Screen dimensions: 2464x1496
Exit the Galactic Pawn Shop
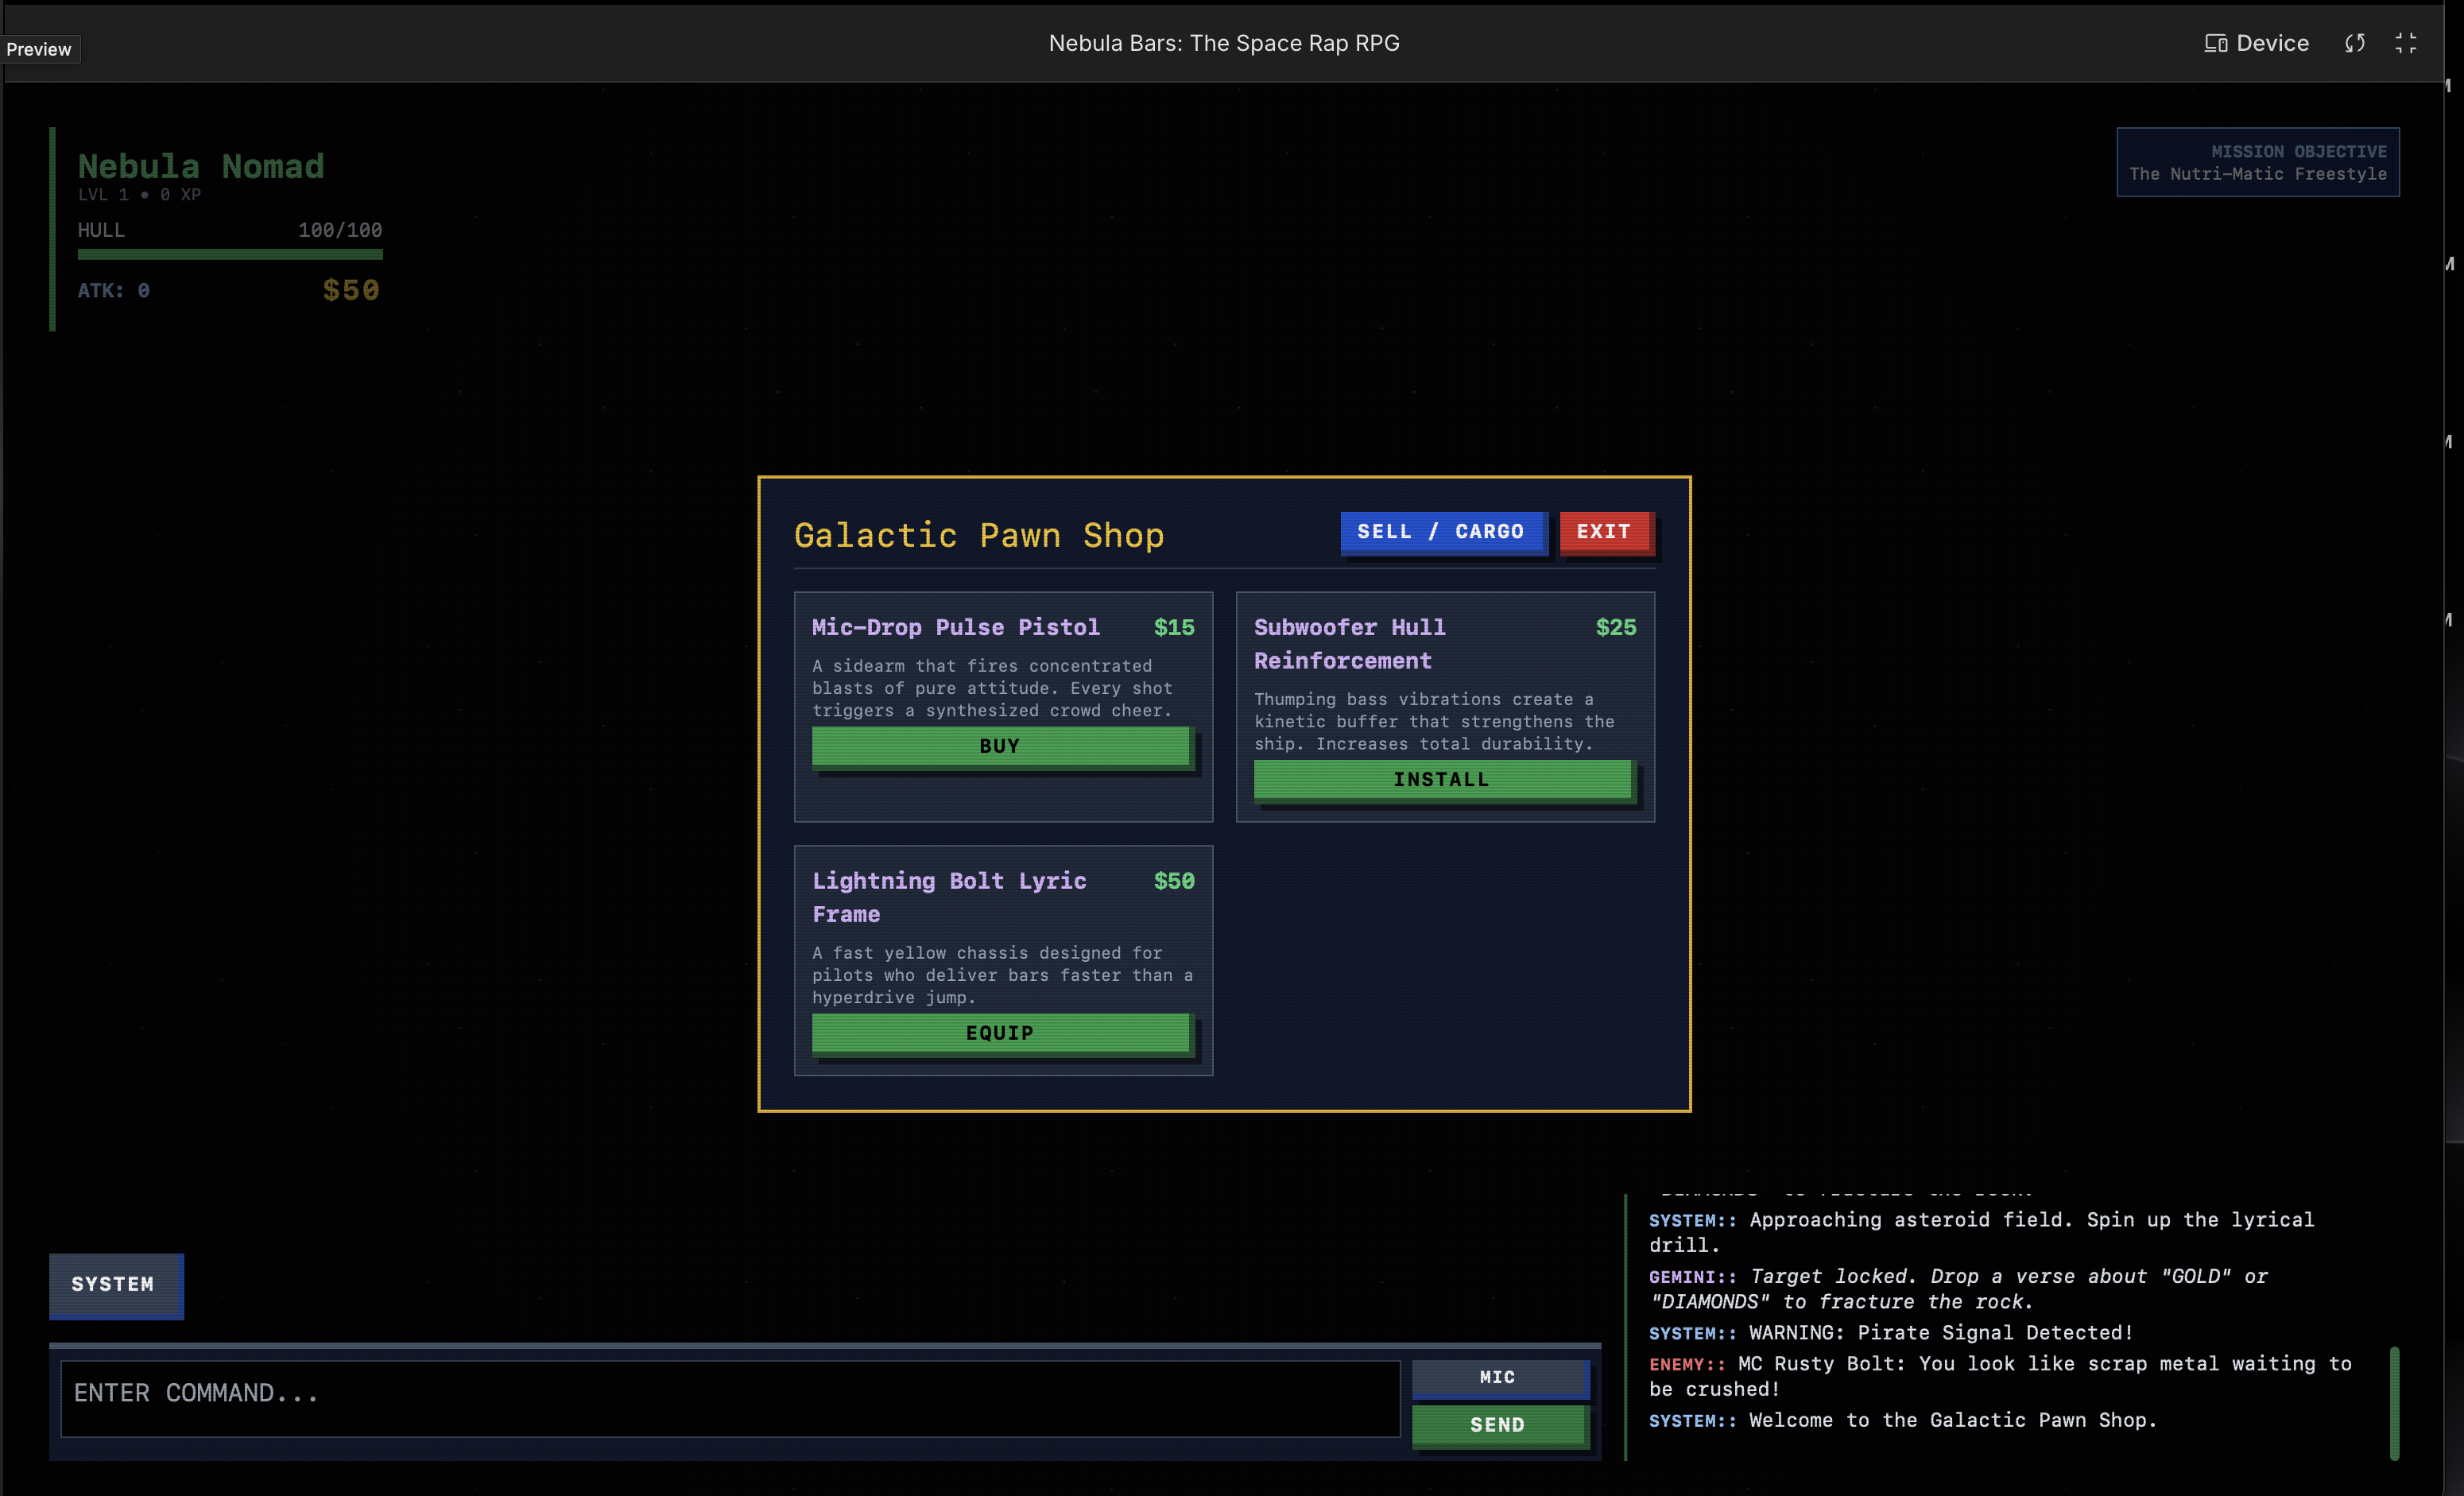[1603, 532]
